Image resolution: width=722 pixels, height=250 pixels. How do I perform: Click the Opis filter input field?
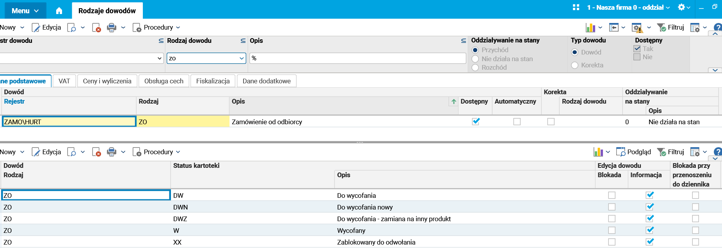pos(357,58)
